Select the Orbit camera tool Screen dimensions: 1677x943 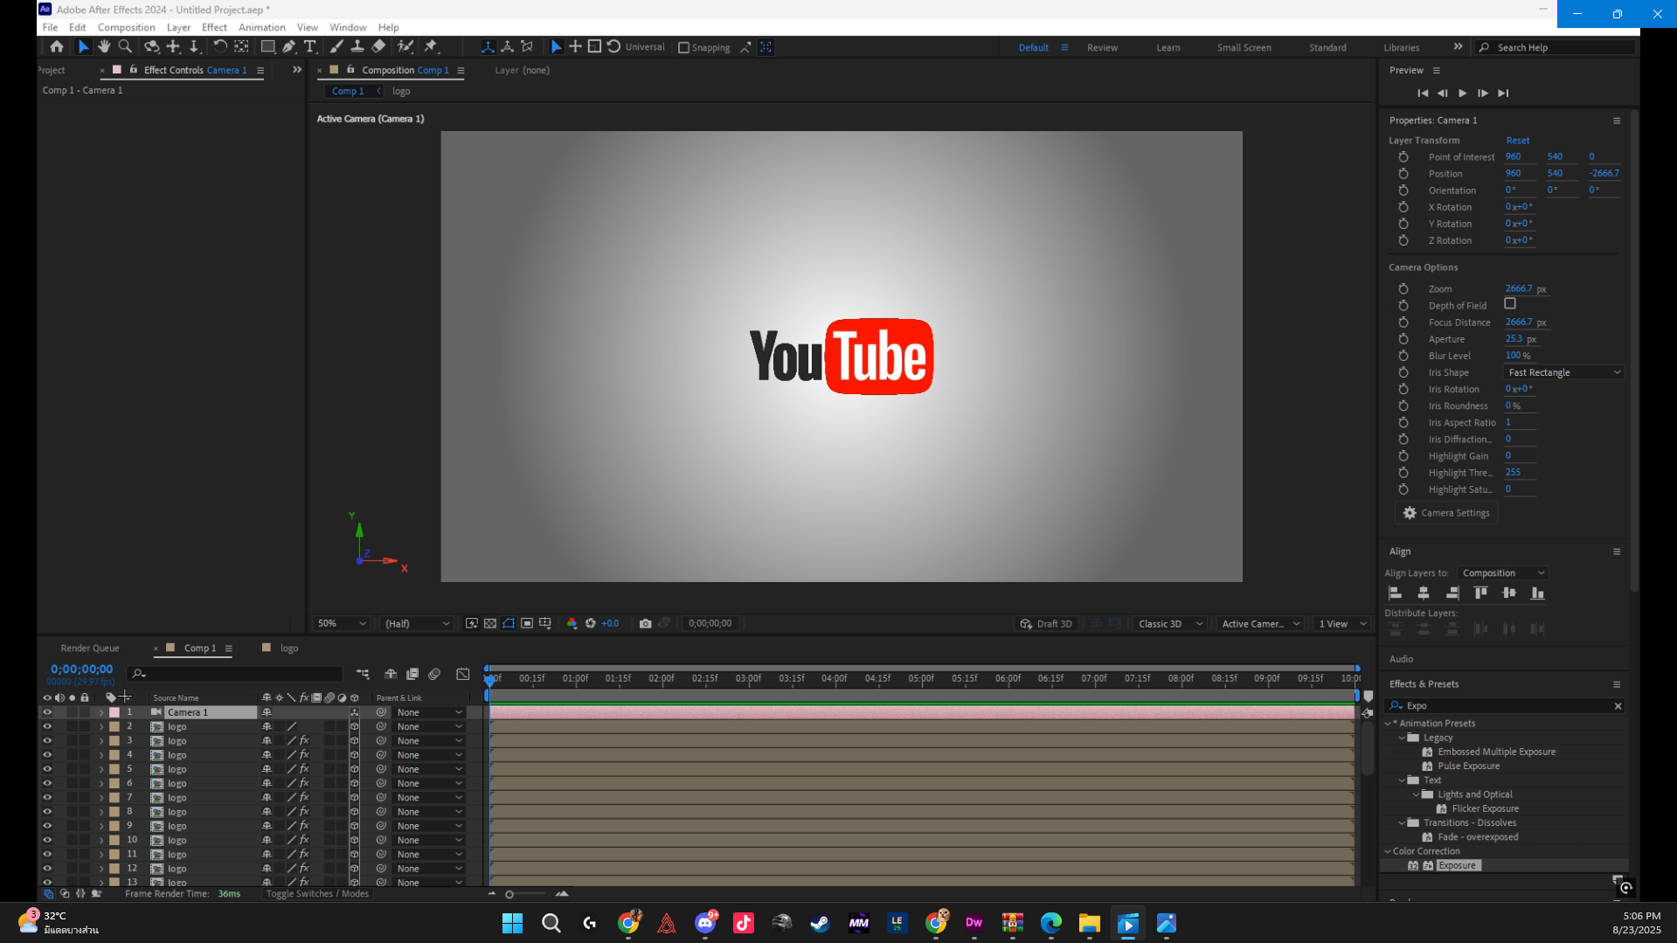click(x=151, y=47)
